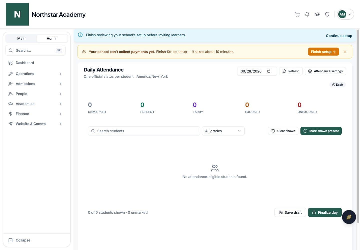Focus the Search students field
360x250 pixels.
144,131
